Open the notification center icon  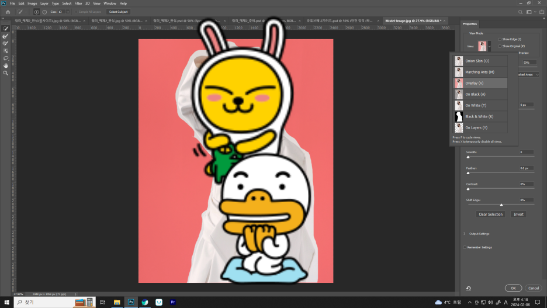coord(538,302)
